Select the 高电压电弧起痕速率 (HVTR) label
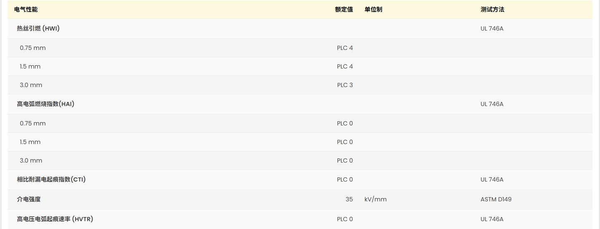Image resolution: width=600 pixels, height=229 pixels. point(55,219)
